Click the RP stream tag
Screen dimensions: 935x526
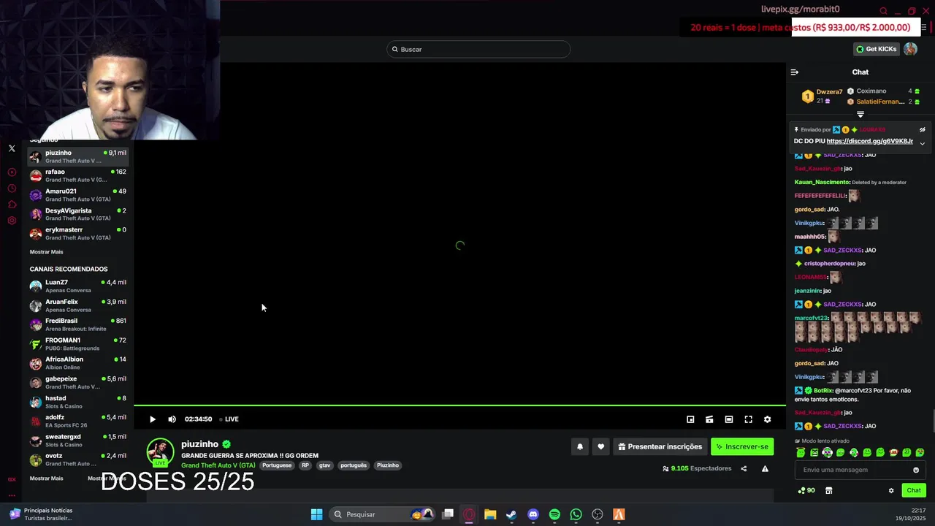pyautogui.click(x=305, y=465)
